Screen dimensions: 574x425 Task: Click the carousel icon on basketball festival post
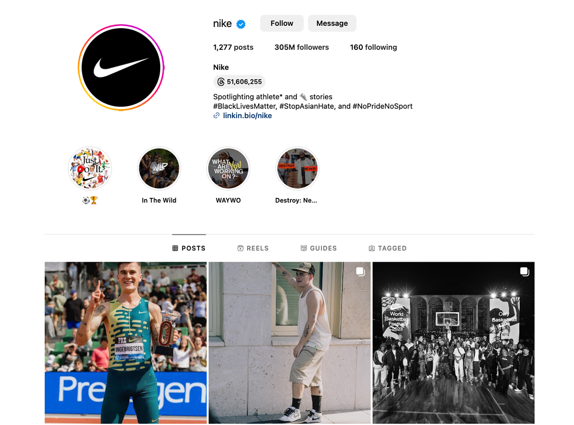pos(524,271)
